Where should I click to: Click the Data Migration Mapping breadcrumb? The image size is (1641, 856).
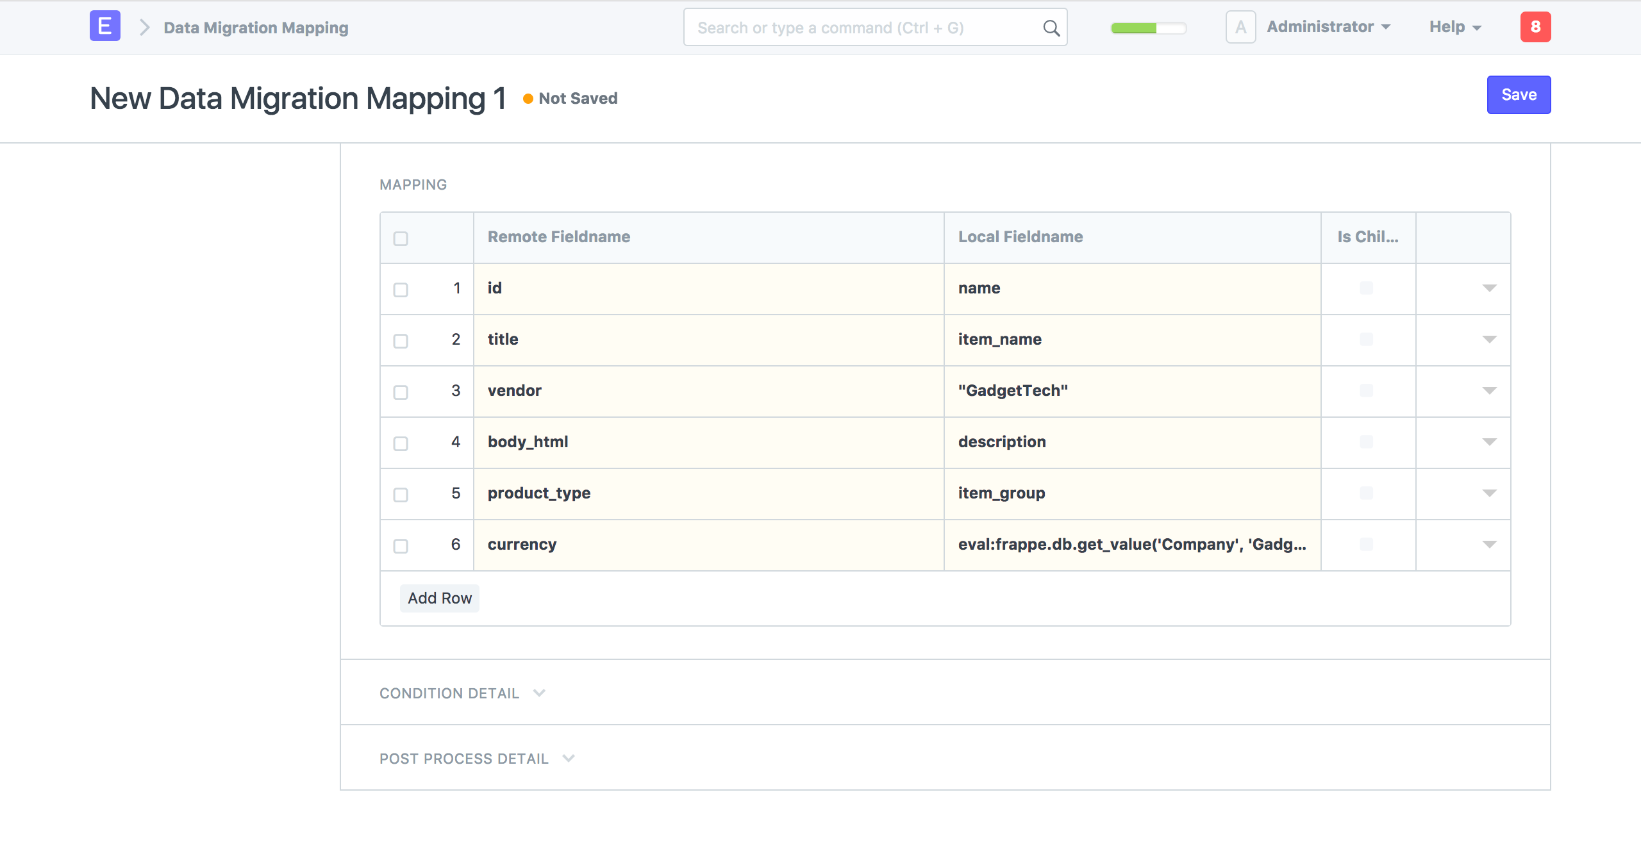click(255, 28)
